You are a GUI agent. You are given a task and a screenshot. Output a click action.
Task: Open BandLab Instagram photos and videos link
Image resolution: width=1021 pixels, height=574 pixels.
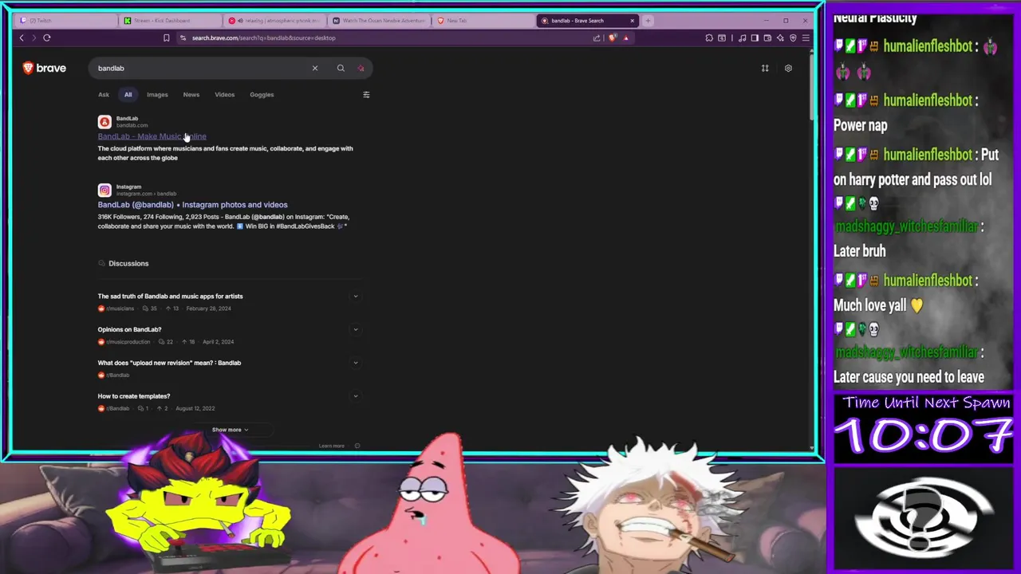tap(192, 205)
